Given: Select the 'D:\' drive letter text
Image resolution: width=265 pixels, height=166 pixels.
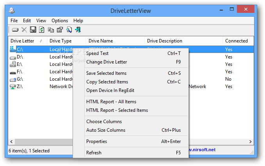Looking at the screenshot, I should (x=20, y=57).
